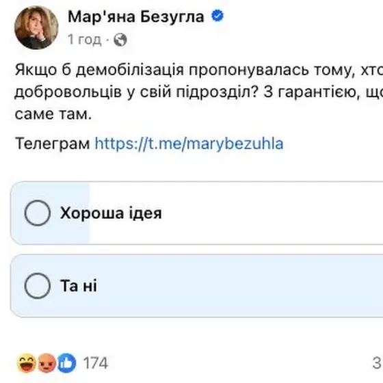Open the Мар'яна Безугла profile name link
The image size is (383, 383).
click(x=136, y=17)
